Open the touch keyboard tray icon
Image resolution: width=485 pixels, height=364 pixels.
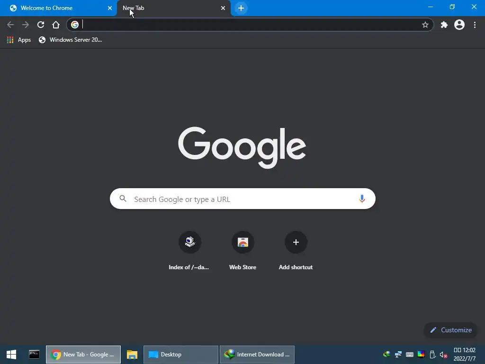click(410, 355)
